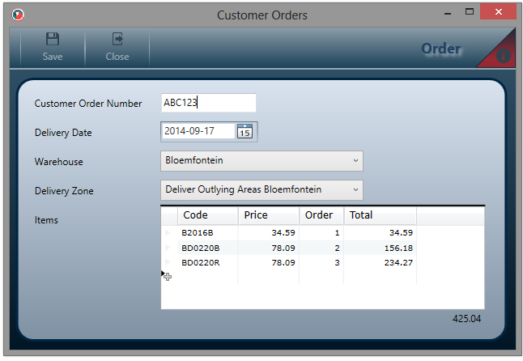Maximize the Customer Orders window

pos(469,12)
